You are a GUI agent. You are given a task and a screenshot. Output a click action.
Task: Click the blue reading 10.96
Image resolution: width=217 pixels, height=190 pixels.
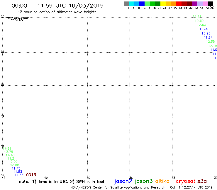(206, 33)
